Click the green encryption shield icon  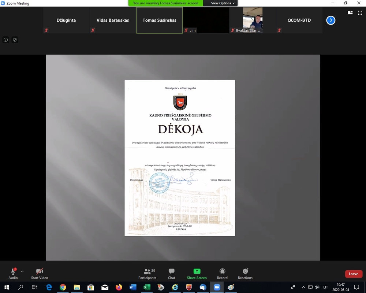coord(15,40)
